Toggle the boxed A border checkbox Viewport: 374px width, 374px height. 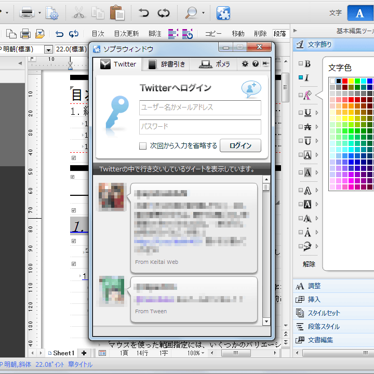pyautogui.click(x=301, y=155)
